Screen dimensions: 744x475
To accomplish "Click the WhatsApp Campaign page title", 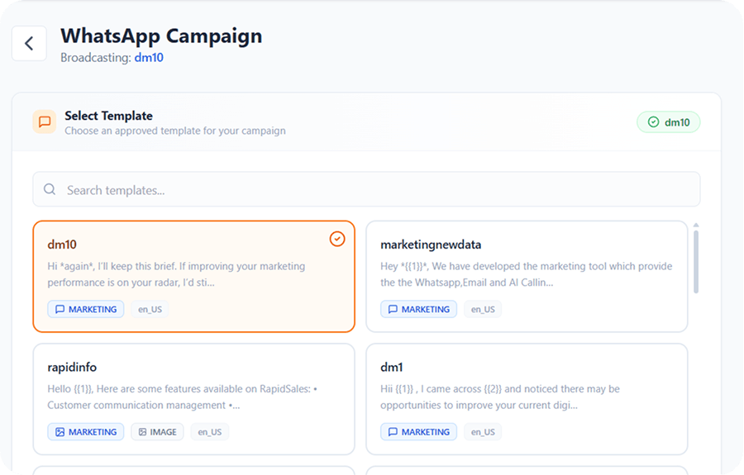I will (x=161, y=36).
